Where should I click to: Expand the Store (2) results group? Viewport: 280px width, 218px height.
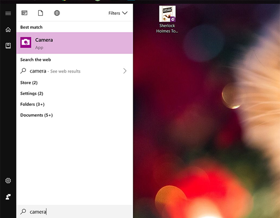pyautogui.click(x=29, y=83)
